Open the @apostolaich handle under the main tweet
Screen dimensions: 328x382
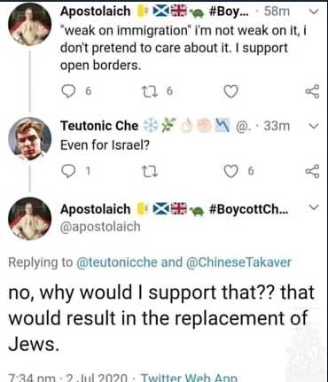pos(100,227)
